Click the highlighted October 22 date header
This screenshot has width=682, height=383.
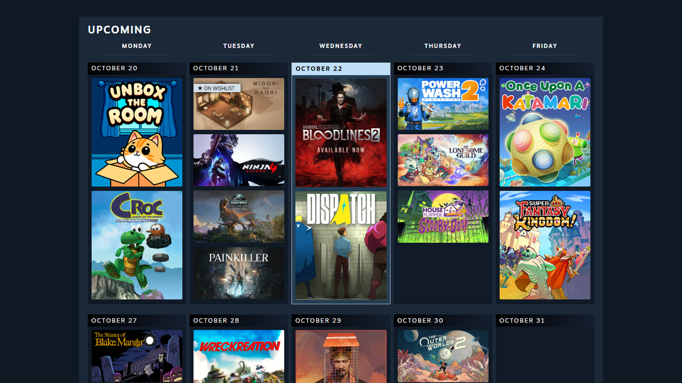pos(341,69)
